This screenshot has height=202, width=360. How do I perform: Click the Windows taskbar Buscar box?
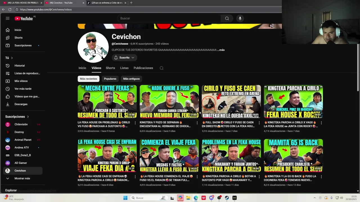click(149, 198)
